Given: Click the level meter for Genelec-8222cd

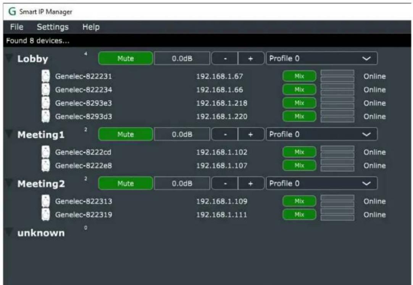Looking at the screenshot, I should coord(337,152).
